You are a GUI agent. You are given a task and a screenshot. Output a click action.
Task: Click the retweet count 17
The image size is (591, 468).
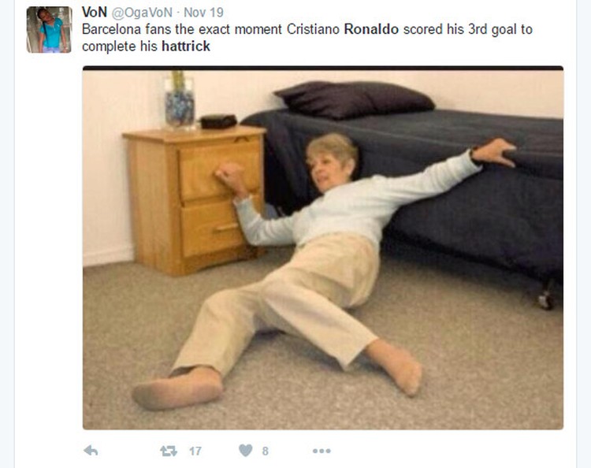coord(195,451)
